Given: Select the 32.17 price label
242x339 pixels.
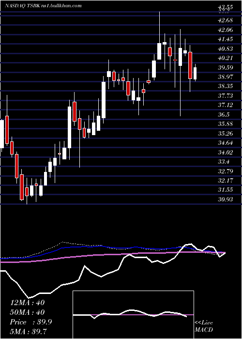Looking at the screenshot, I should pos(225,180).
